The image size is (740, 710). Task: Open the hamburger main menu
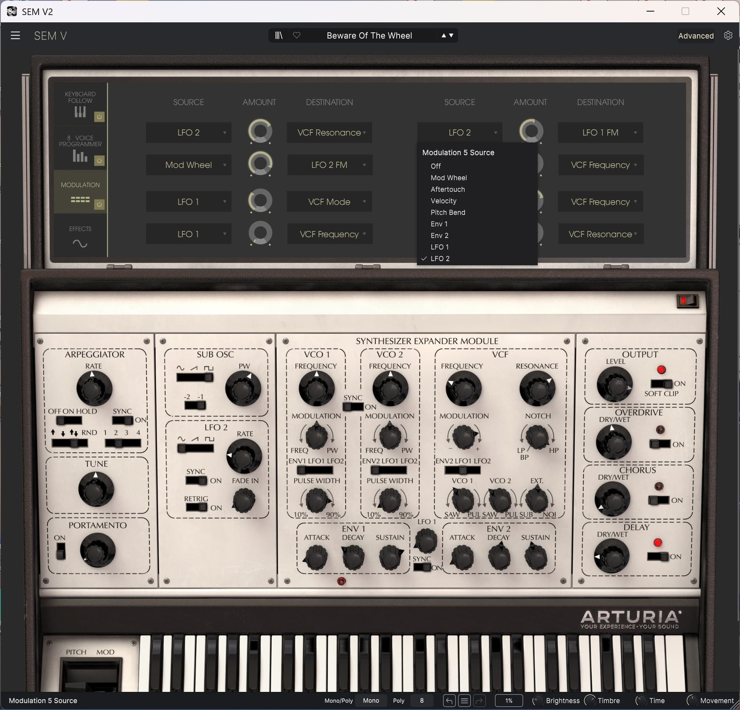pyautogui.click(x=15, y=35)
